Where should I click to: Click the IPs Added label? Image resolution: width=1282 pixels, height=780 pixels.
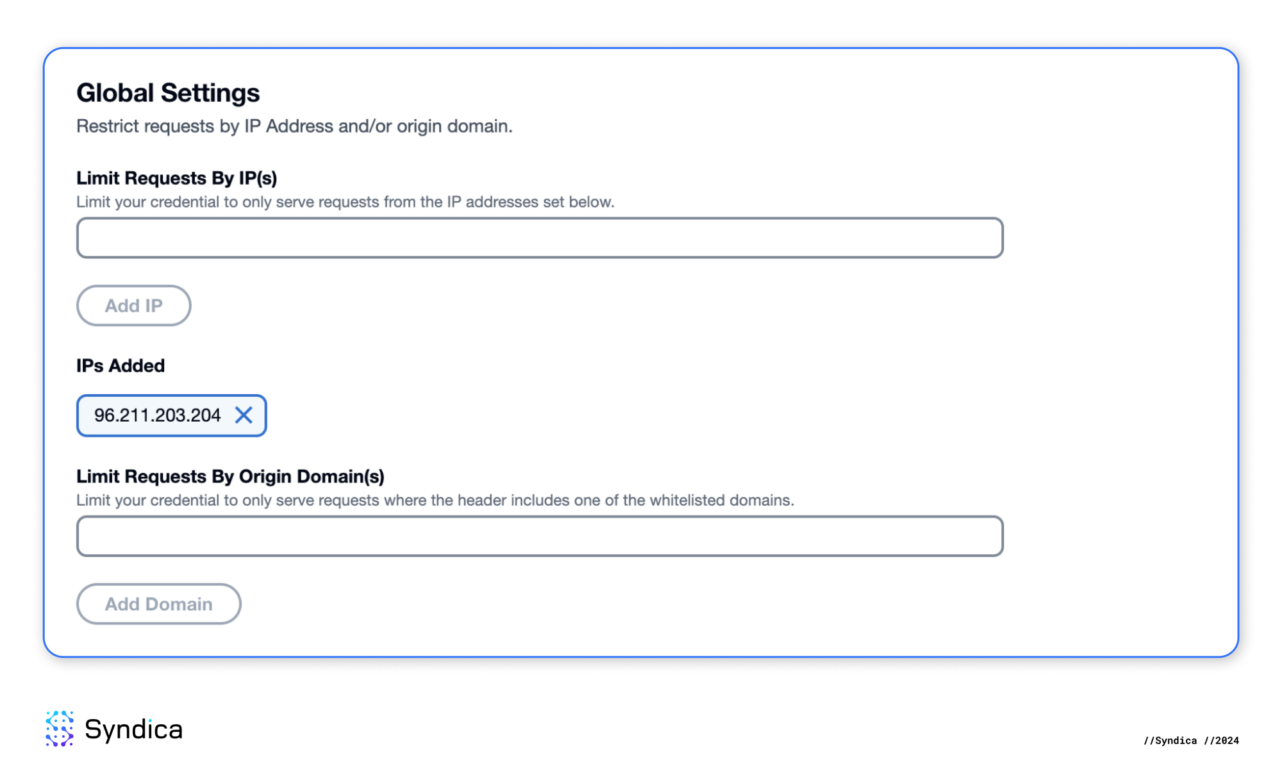pos(121,365)
